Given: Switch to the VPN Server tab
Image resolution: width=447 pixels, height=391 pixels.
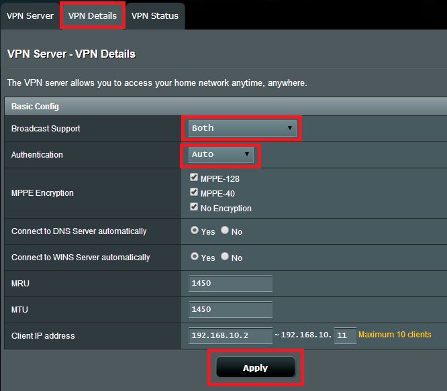Looking at the screenshot, I should pyautogui.click(x=30, y=15).
